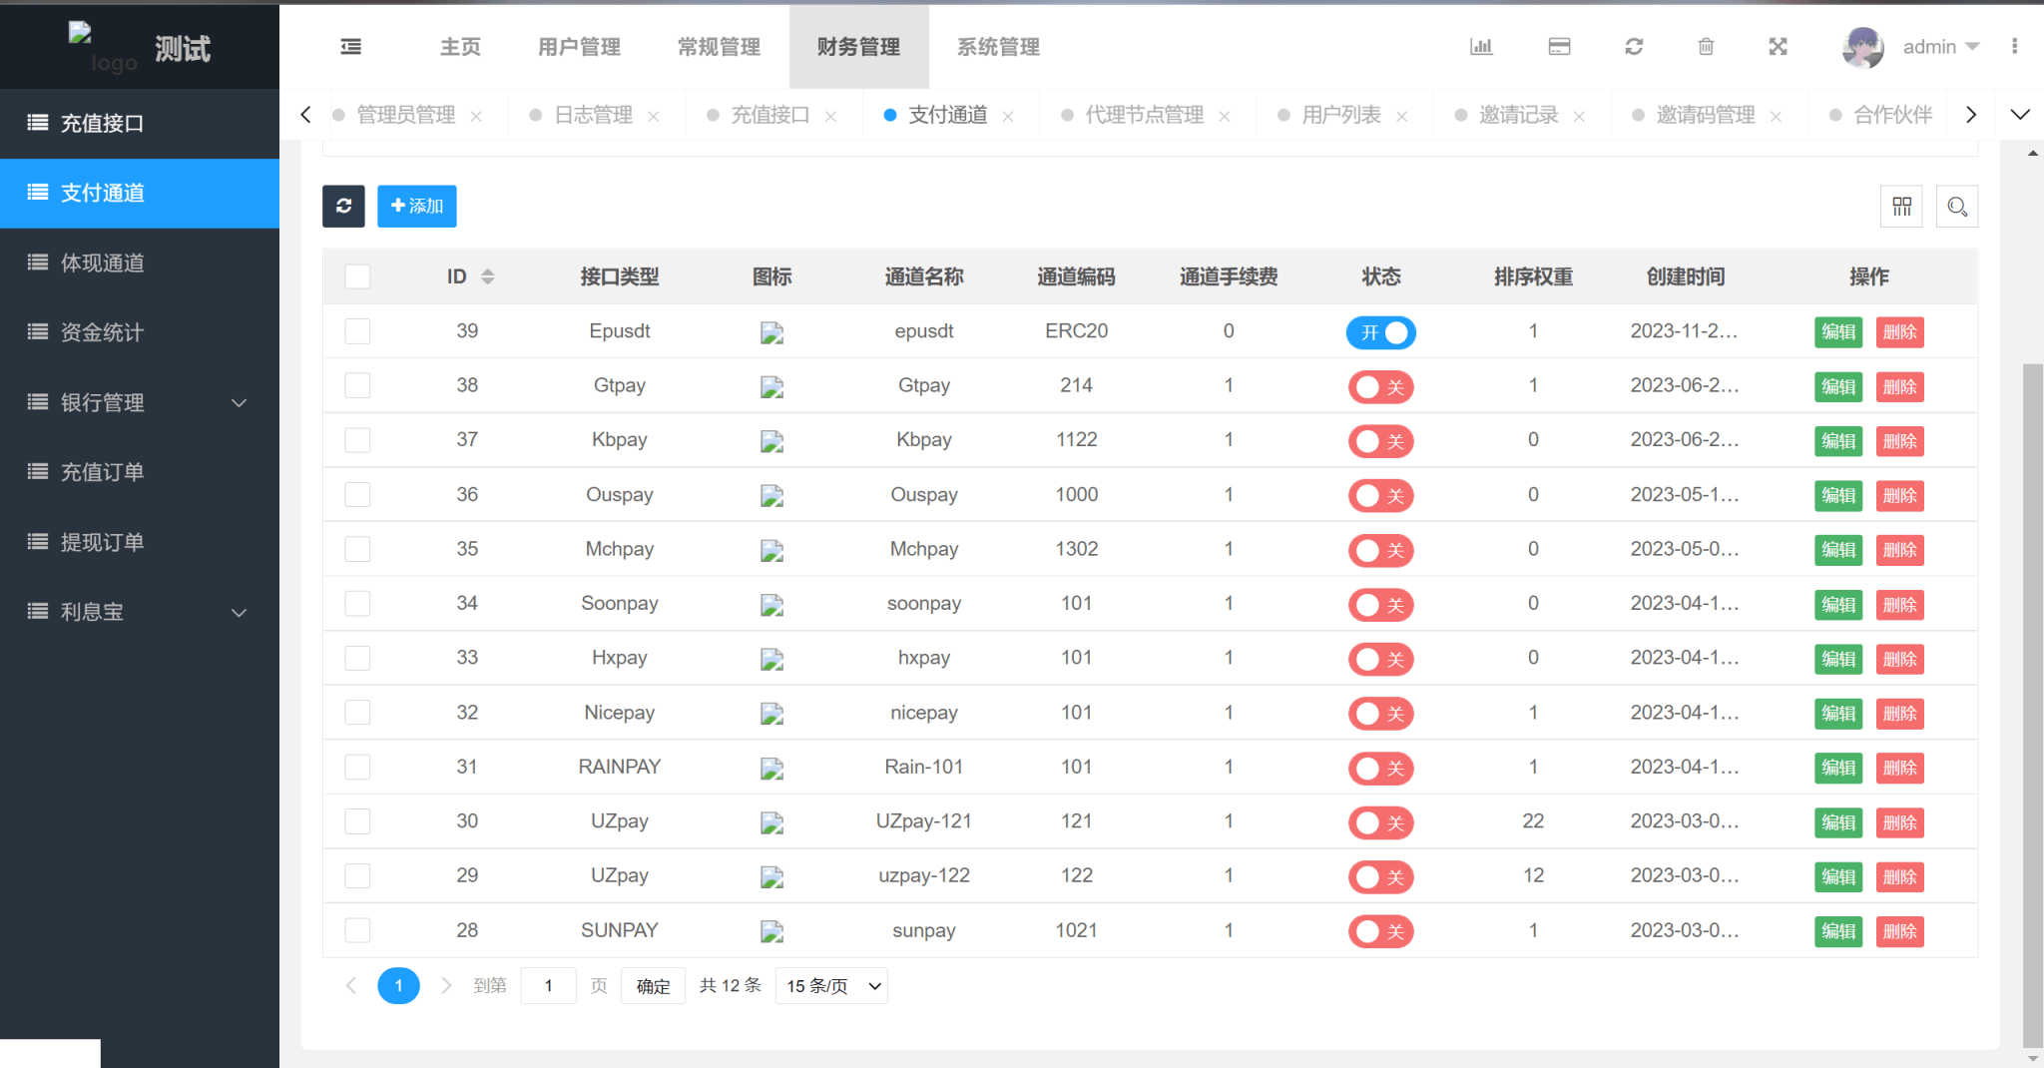Check the select-all checkbox in table header
2044x1068 pixels.
357,276
